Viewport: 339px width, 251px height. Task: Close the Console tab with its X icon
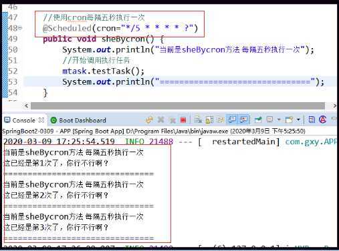point(41,120)
